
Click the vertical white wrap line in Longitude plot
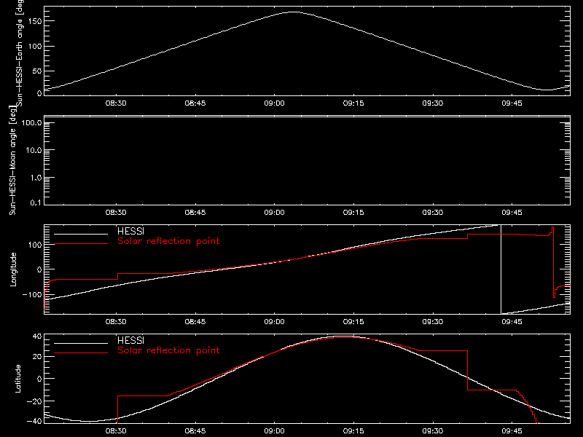[501, 269]
